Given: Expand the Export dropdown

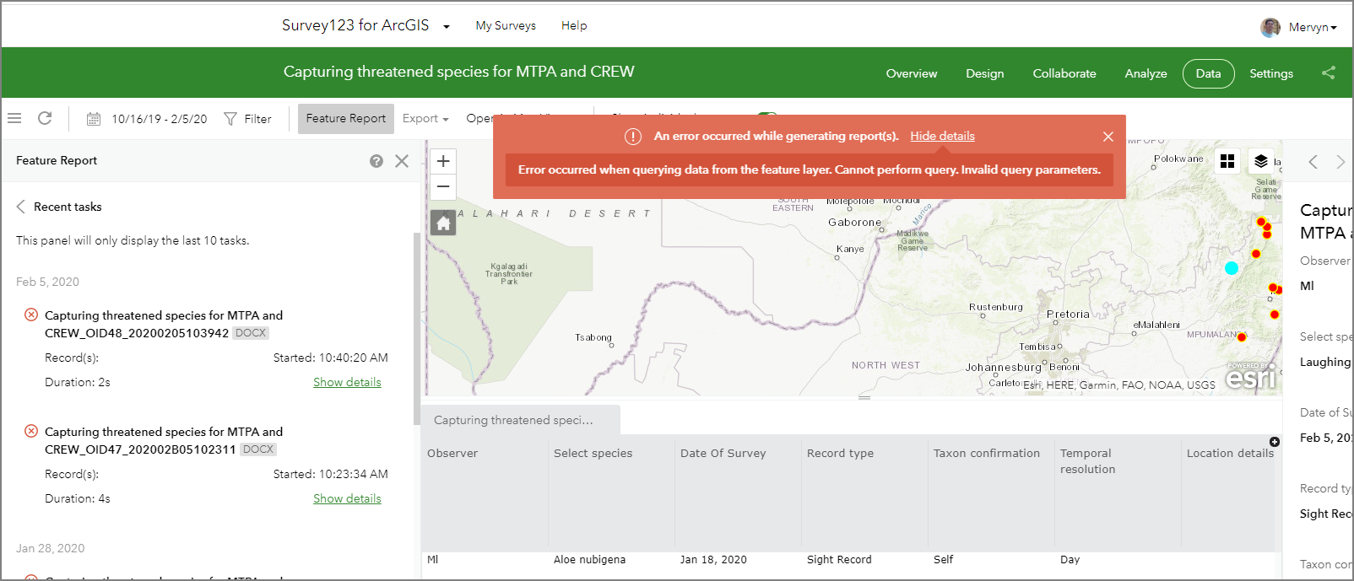Looking at the screenshot, I should (x=425, y=119).
